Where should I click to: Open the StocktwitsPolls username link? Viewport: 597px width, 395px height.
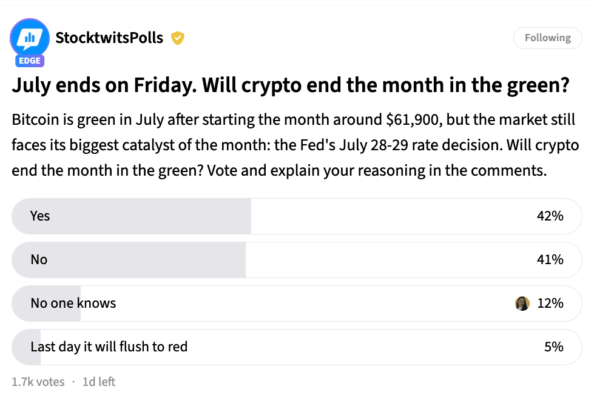click(109, 38)
